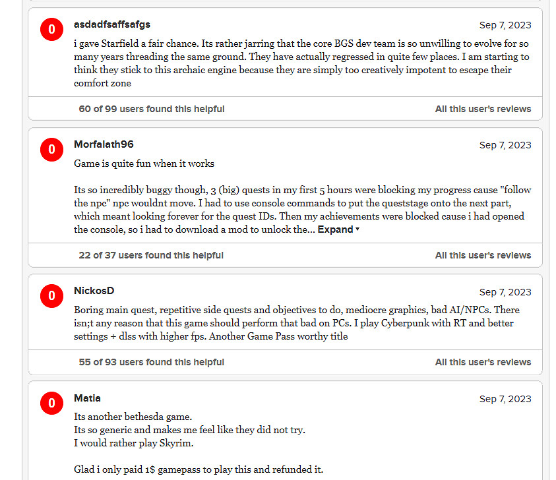Open the Matia user profile

(x=87, y=398)
